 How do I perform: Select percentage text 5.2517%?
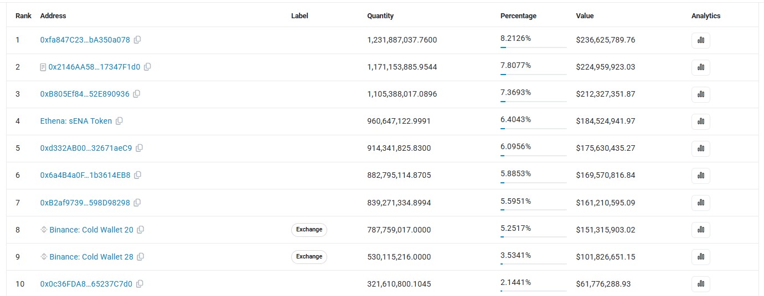click(x=516, y=228)
